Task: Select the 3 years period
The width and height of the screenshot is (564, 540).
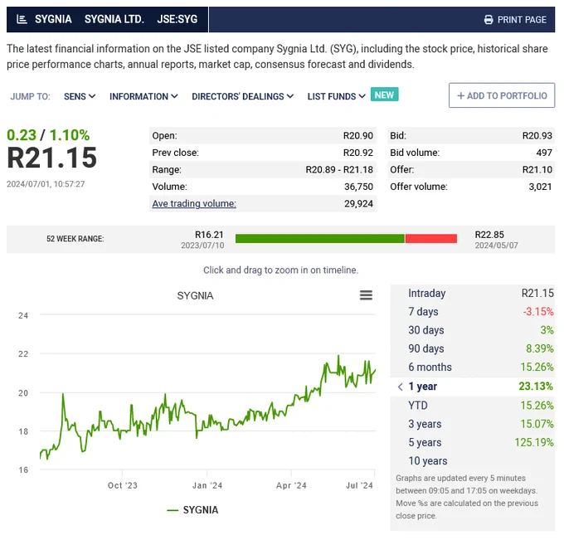Action: pos(472,424)
